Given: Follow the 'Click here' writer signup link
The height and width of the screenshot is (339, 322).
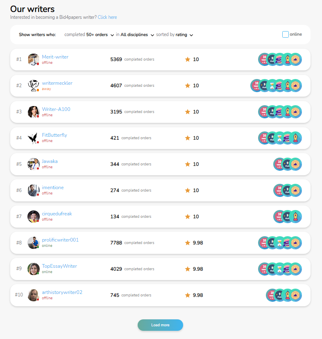Looking at the screenshot, I should click(107, 17).
